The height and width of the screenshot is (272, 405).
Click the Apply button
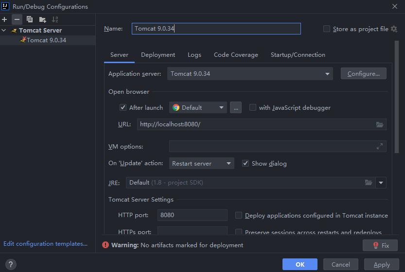pyautogui.click(x=382, y=264)
